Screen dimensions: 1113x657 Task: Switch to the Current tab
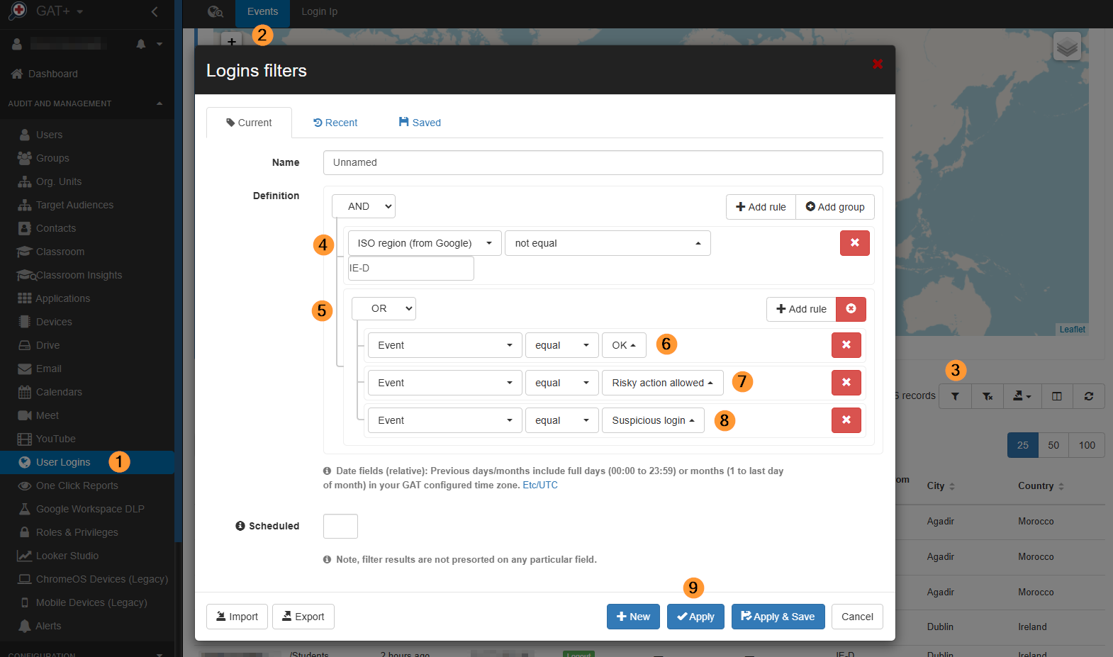[x=249, y=123]
